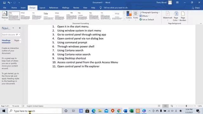Click the Tharu Binod account avatar
The width and height of the screenshot is (203, 114).
170,3
